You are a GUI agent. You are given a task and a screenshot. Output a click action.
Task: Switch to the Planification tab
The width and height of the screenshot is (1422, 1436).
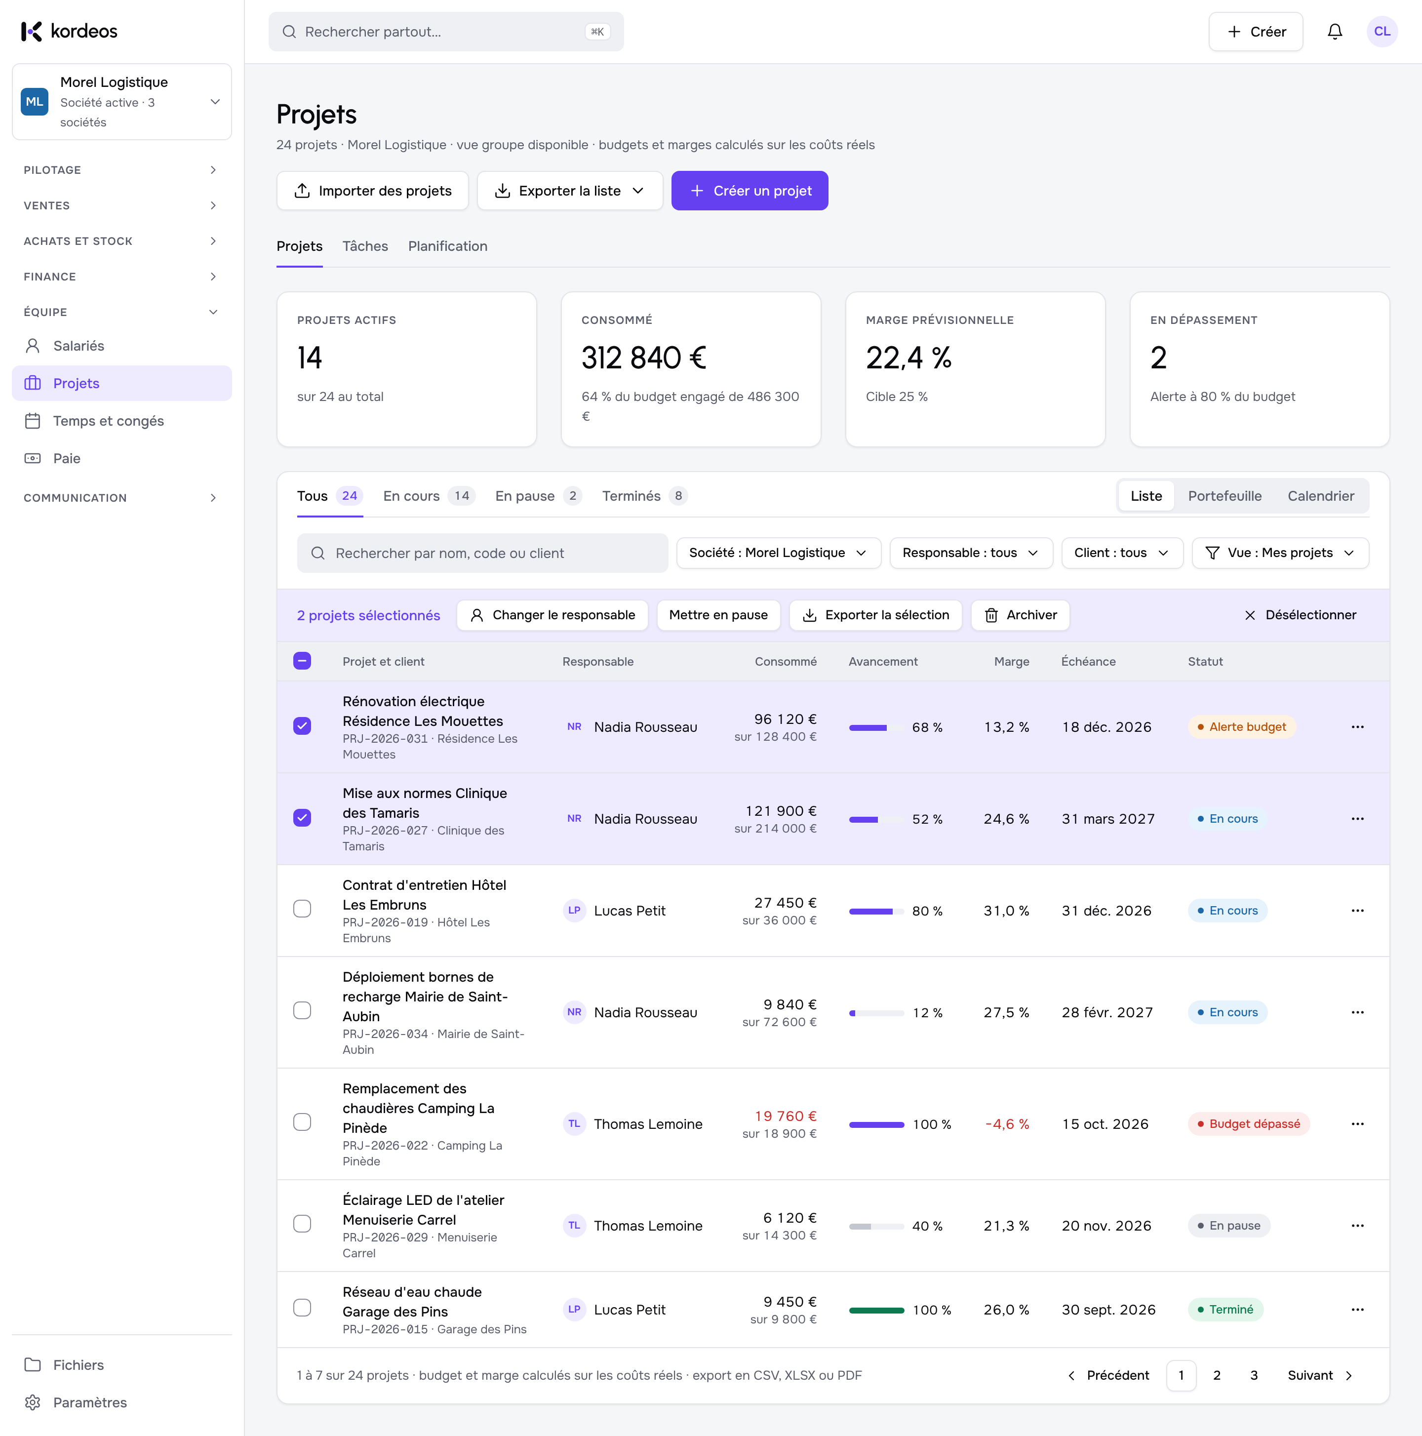point(447,246)
